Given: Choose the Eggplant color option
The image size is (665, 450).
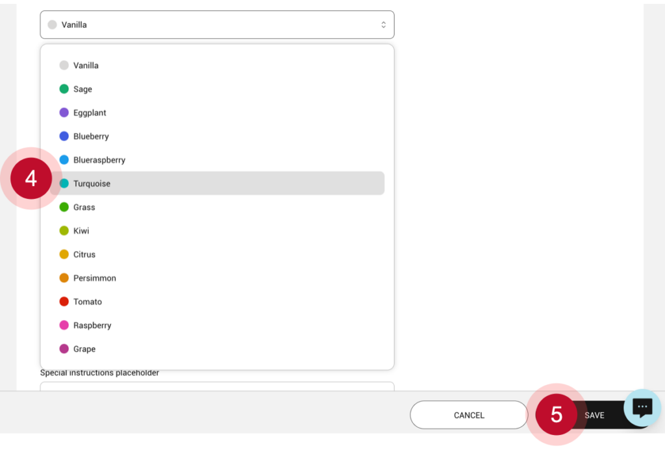Looking at the screenshot, I should tap(90, 113).
